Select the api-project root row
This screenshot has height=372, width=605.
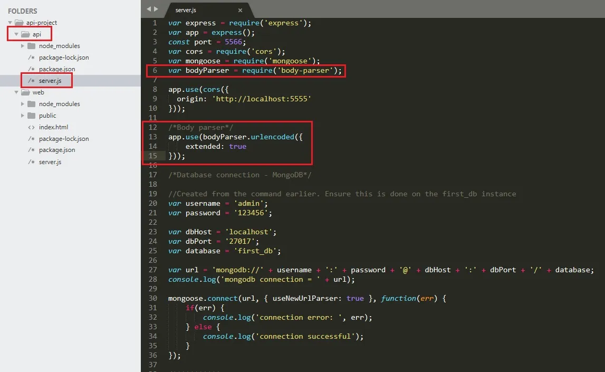pos(70,23)
